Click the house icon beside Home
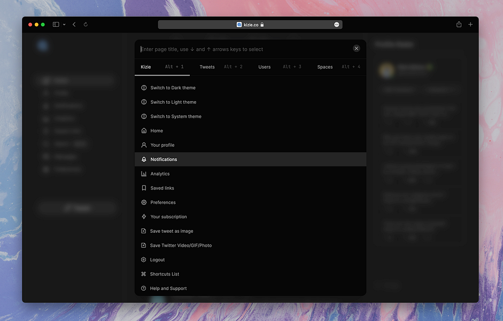Screen dimensions: 503x321 [x=144, y=131]
